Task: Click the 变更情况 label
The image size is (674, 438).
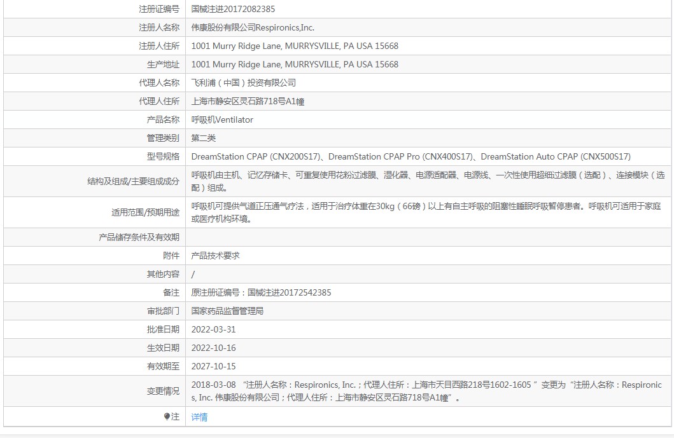Action: [163, 391]
